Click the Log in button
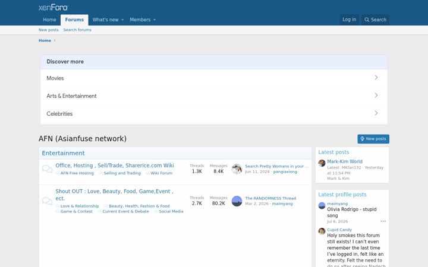 (x=349, y=20)
